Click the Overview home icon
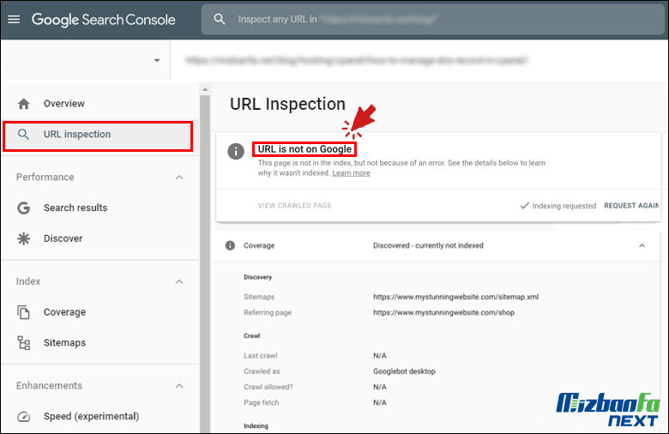 point(24,104)
